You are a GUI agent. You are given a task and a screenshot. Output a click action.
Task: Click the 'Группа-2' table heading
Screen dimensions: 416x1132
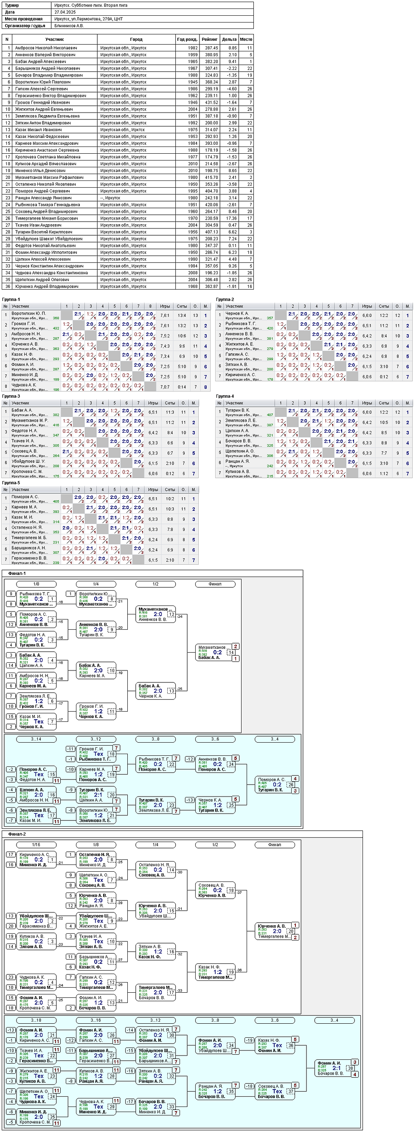225,299
